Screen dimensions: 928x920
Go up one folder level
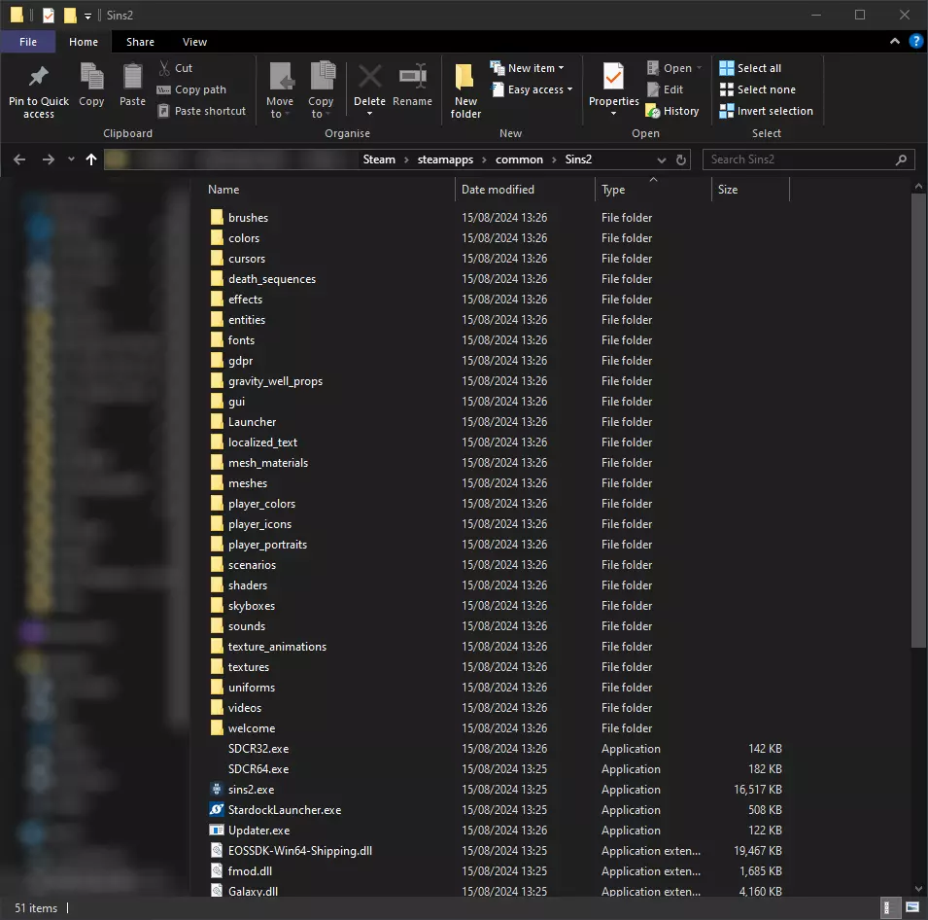pyautogui.click(x=91, y=159)
